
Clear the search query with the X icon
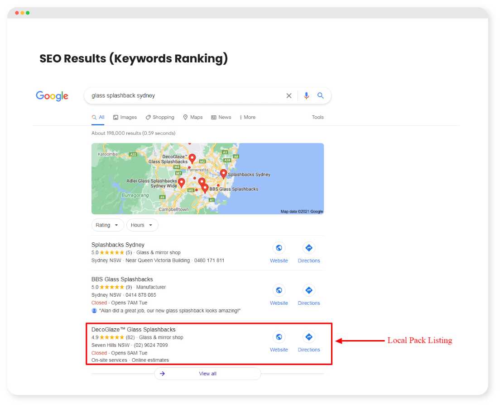[289, 95]
